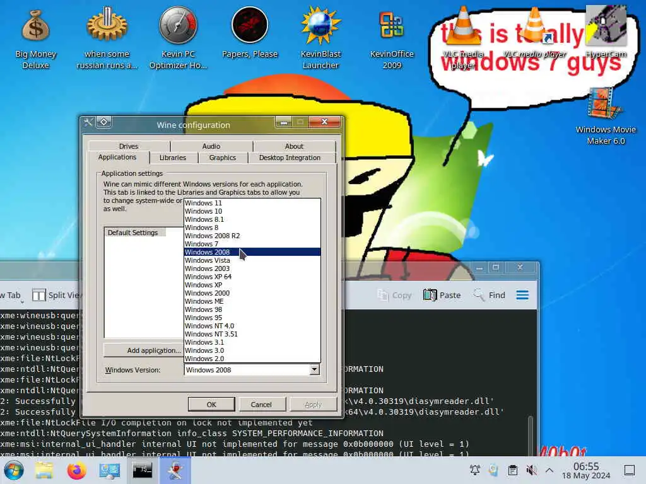Screen dimensions: 646x484
Task: Click the Add application... button
Action: coord(143,350)
